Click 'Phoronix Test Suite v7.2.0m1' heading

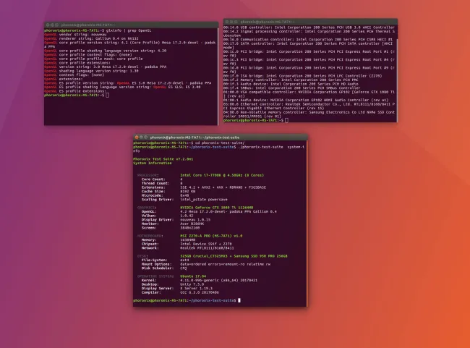click(163, 159)
